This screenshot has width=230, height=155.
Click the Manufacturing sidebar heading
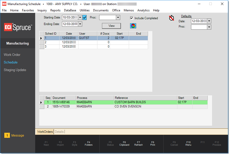(x=18, y=43)
